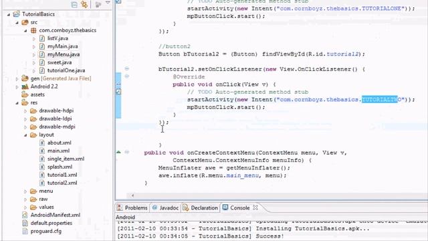Switch to the Declaration tab
The image size is (428, 241).
201,208
